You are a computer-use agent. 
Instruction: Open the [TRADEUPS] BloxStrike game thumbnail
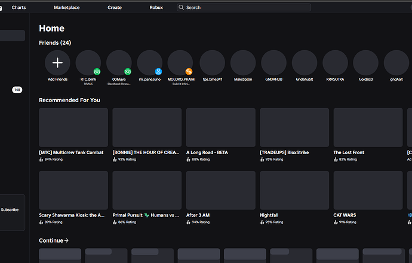(x=294, y=127)
